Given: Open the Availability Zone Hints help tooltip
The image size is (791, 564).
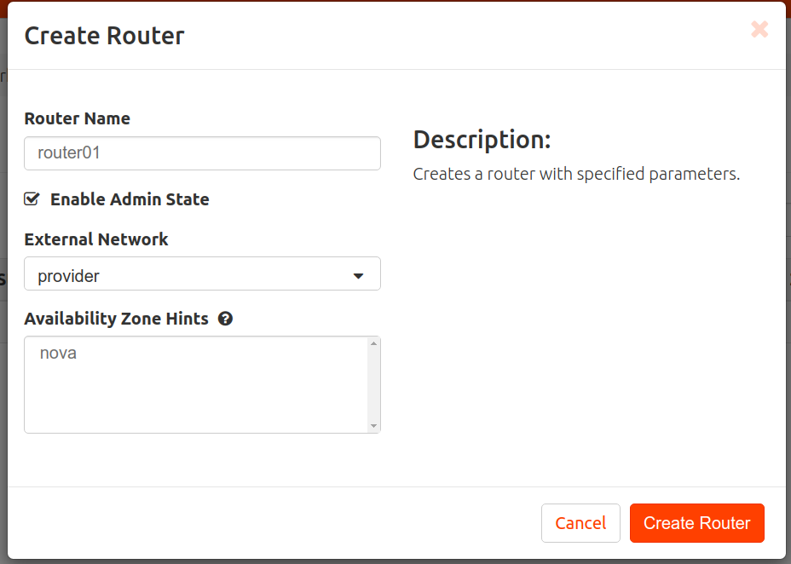Looking at the screenshot, I should [x=225, y=319].
